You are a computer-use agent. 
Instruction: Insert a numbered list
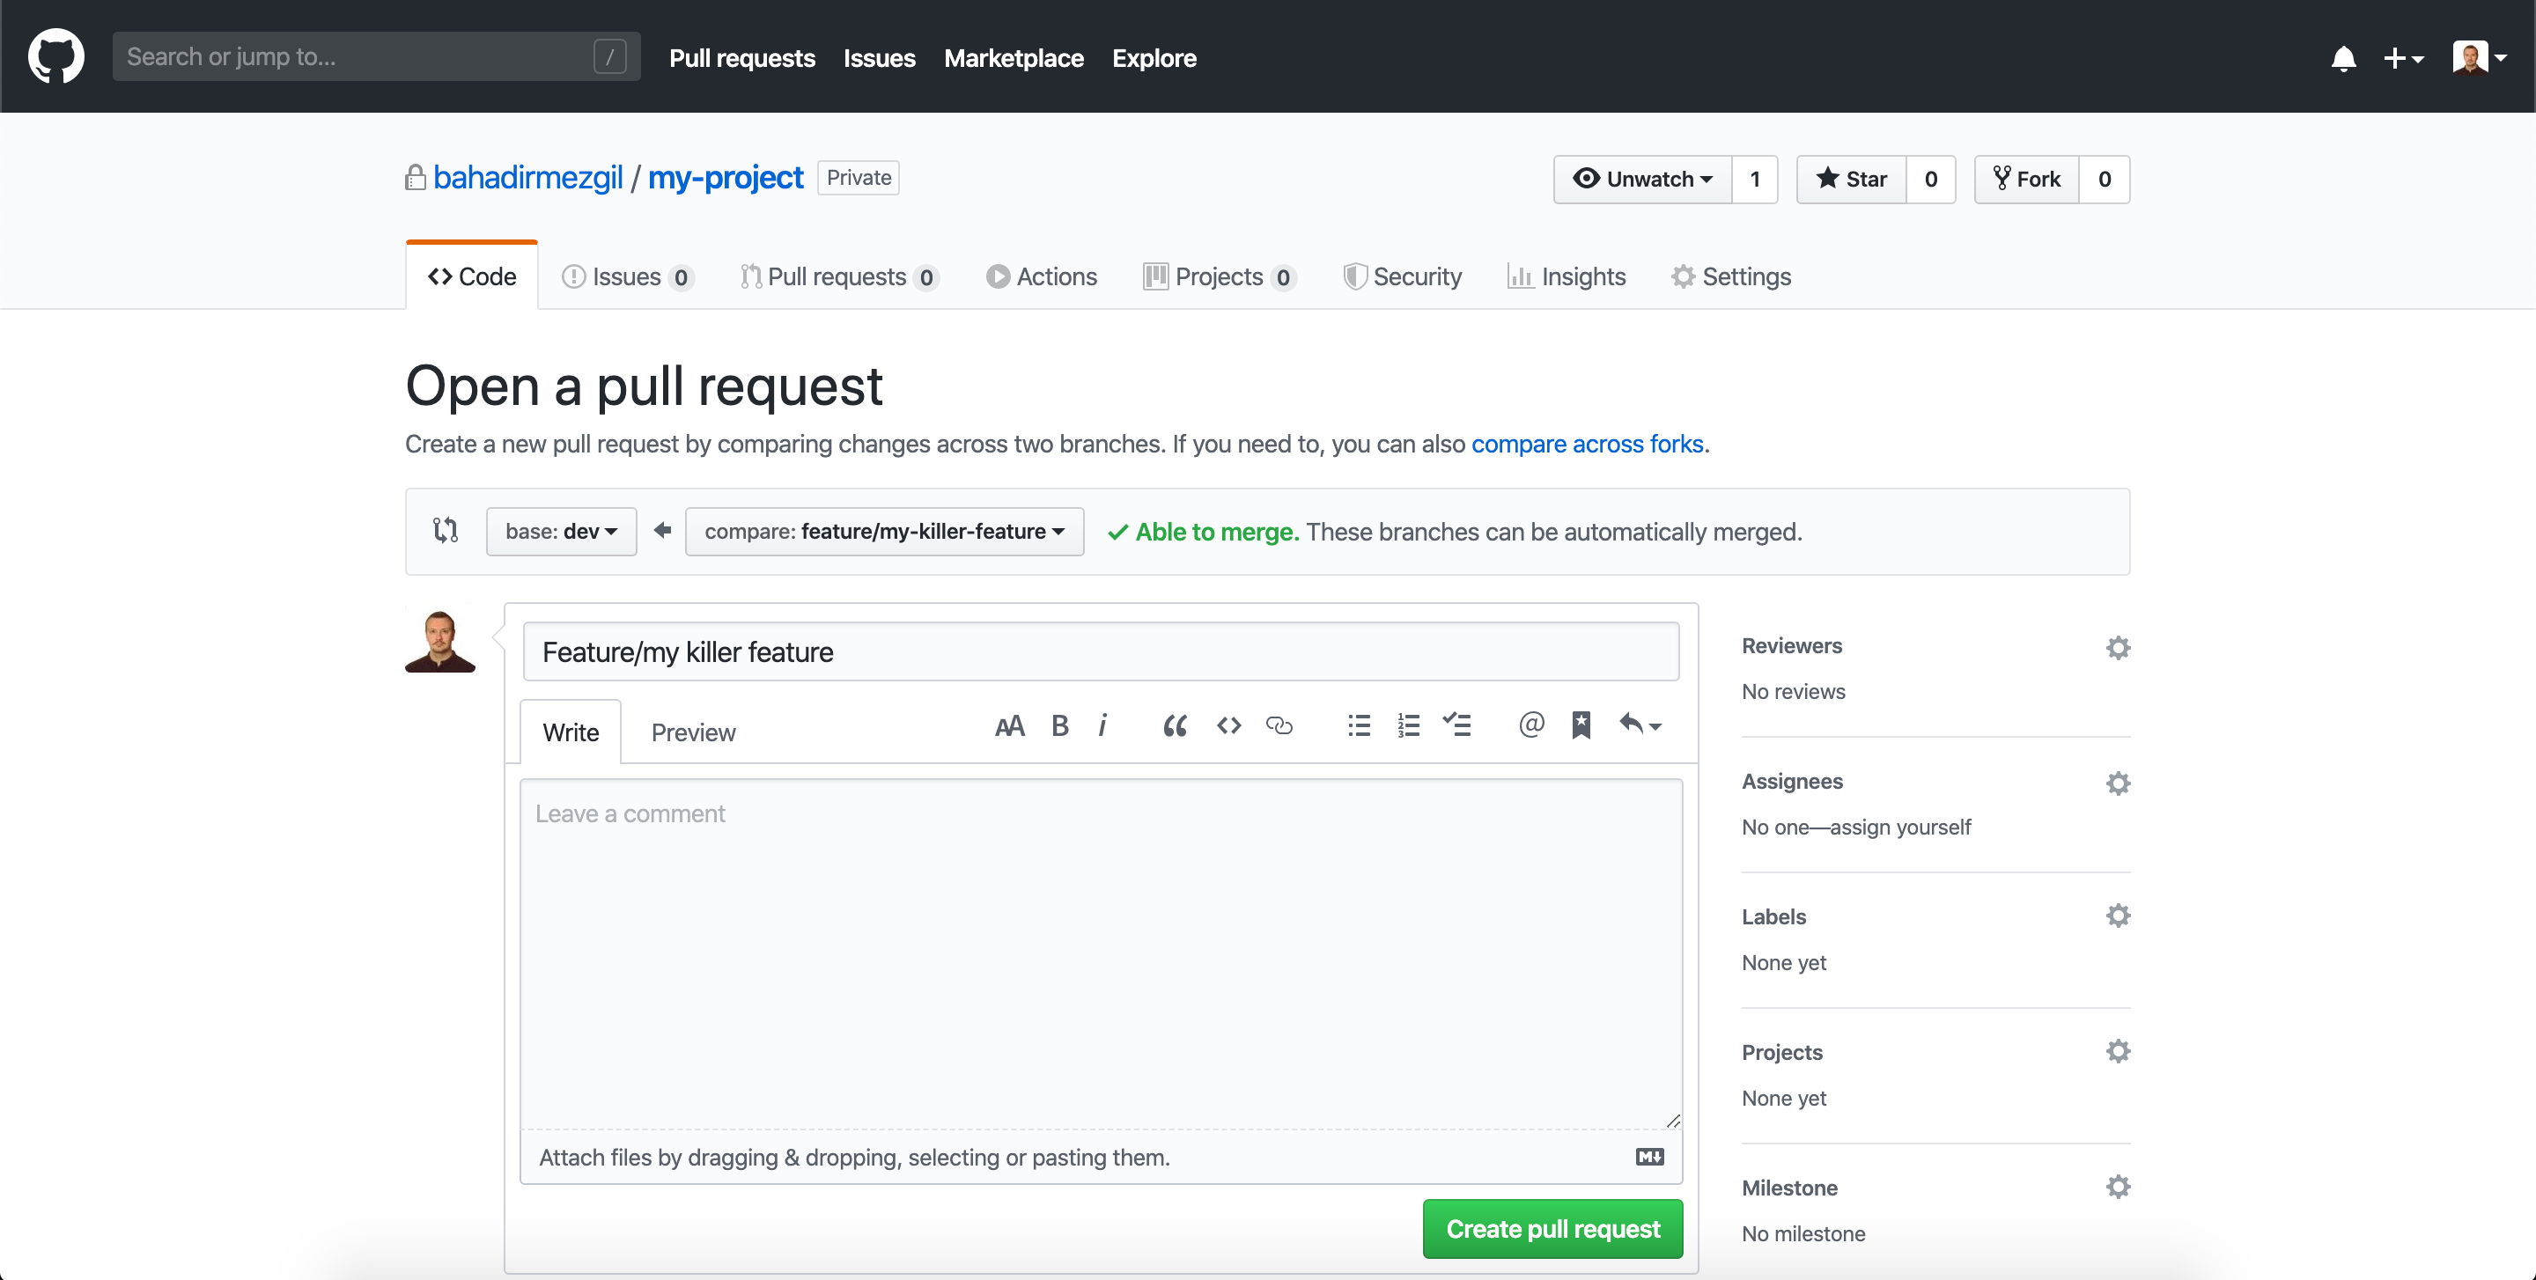tap(1408, 725)
